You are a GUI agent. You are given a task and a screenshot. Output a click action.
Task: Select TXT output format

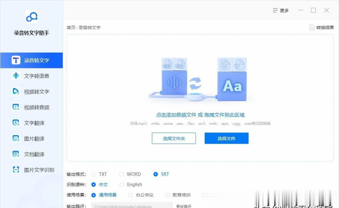(x=93, y=174)
